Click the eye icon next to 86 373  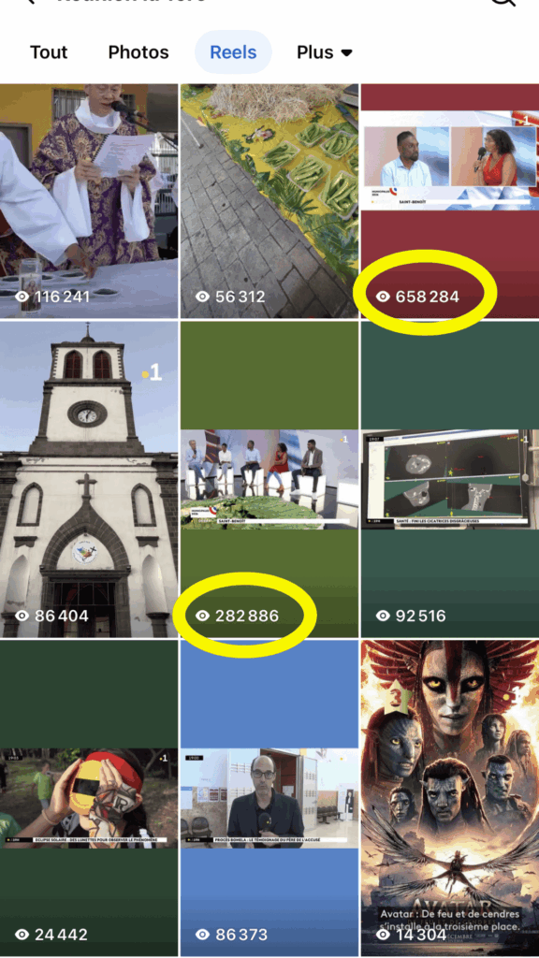[203, 935]
